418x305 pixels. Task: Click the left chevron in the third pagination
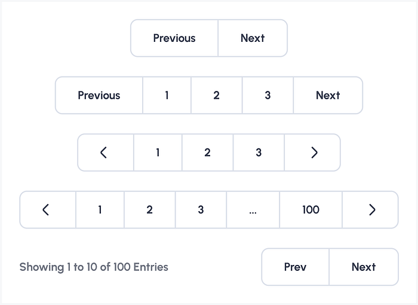click(x=106, y=152)
